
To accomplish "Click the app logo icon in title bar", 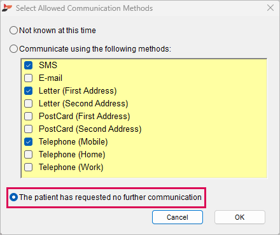I will point(7,8).
